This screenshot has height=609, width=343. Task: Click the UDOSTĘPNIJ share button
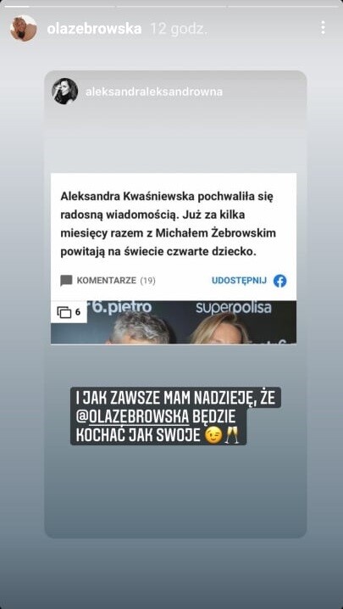[239, 281]
